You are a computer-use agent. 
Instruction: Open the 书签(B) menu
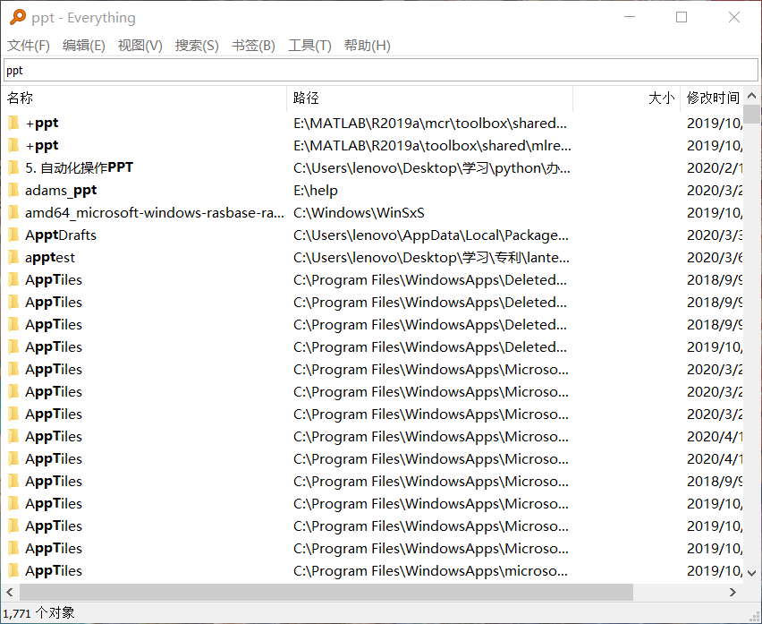[x=253, y=46]
